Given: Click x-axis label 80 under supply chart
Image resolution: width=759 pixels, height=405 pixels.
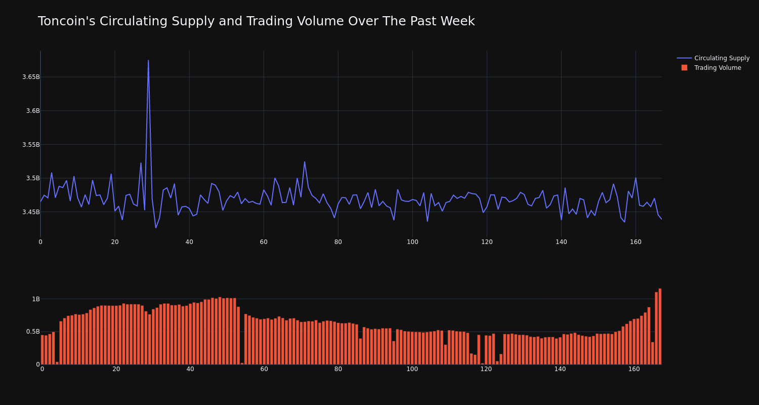Looking at the screenshot, I should [x=338, y=242].
